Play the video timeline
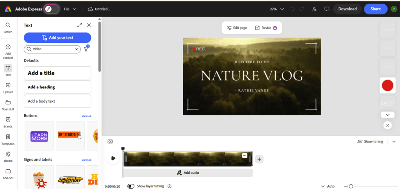The height and width of the screenshot is (189, 400). pos(113,159)
